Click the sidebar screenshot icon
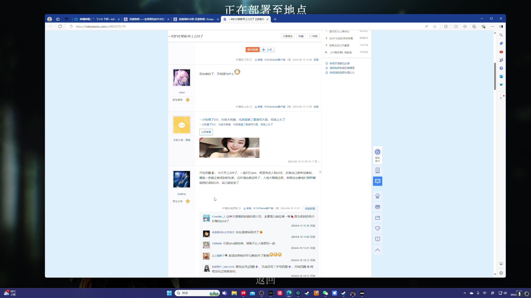 click(x=501, y=264)
